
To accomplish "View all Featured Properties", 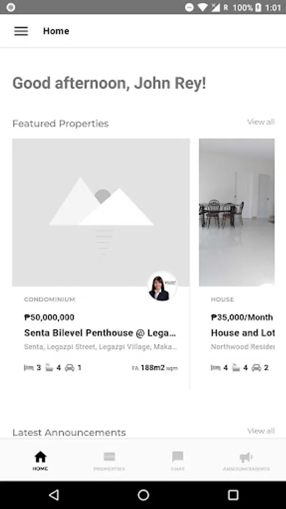I will 261,122.
